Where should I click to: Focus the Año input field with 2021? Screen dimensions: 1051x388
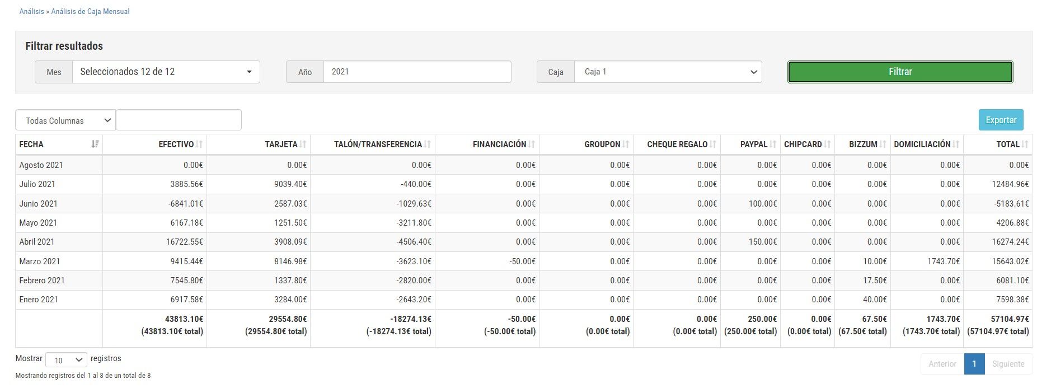coord(417,72)
